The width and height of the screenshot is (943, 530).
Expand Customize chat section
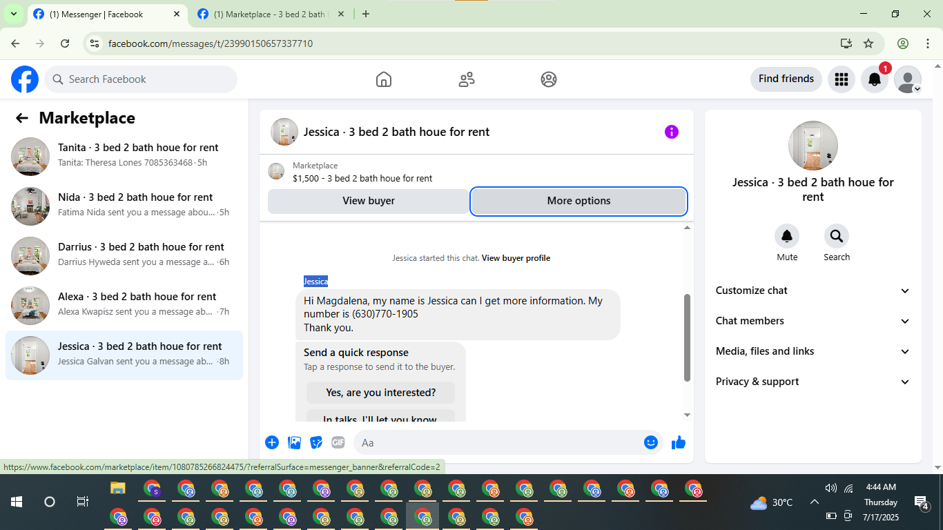813,291
